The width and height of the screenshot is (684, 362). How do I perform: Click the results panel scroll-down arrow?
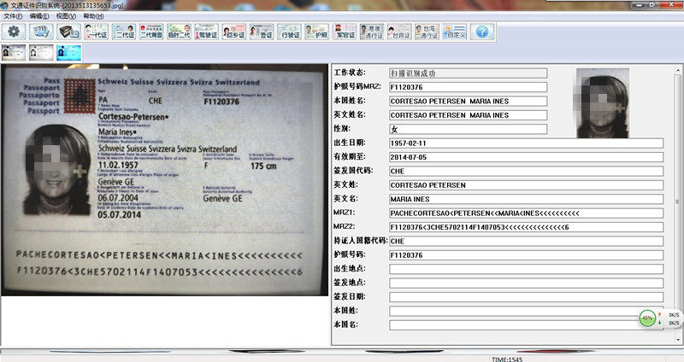coord(678,340)
